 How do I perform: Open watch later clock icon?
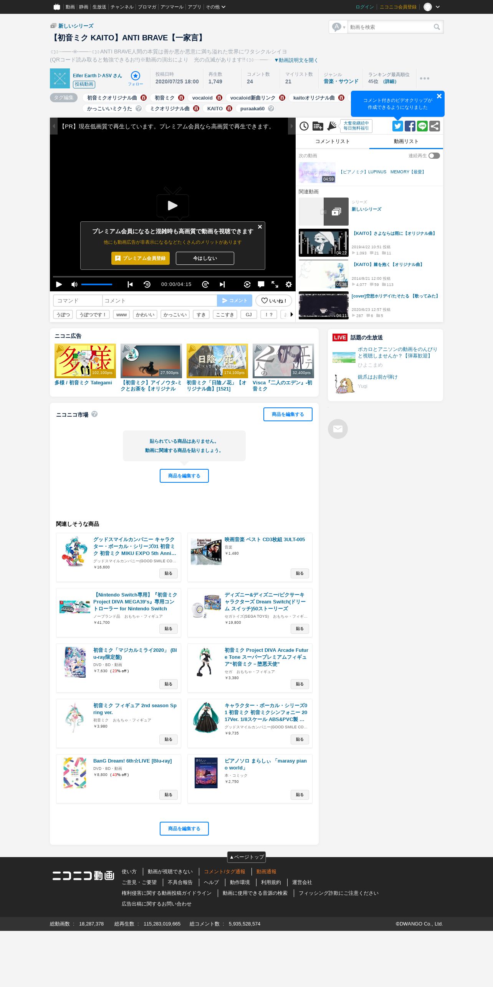point(304,126)
